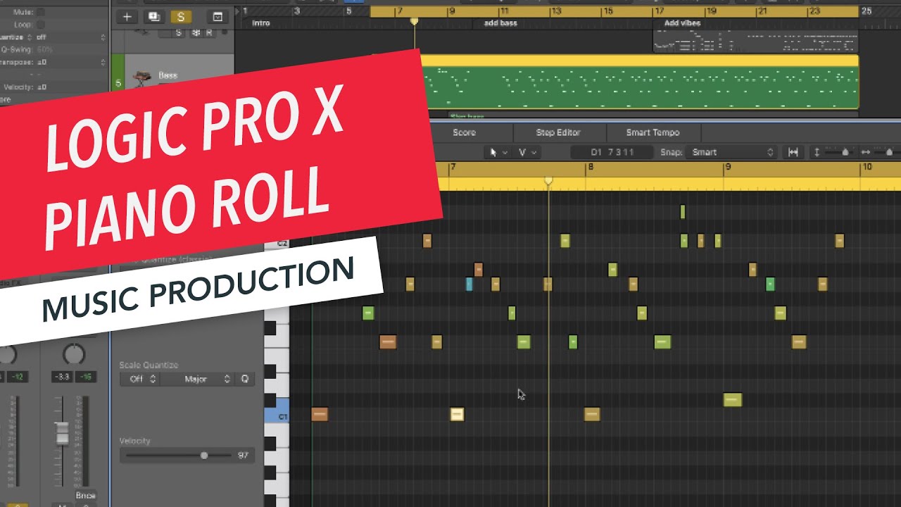Click the duplicate track button

click(x=153, y=17)
